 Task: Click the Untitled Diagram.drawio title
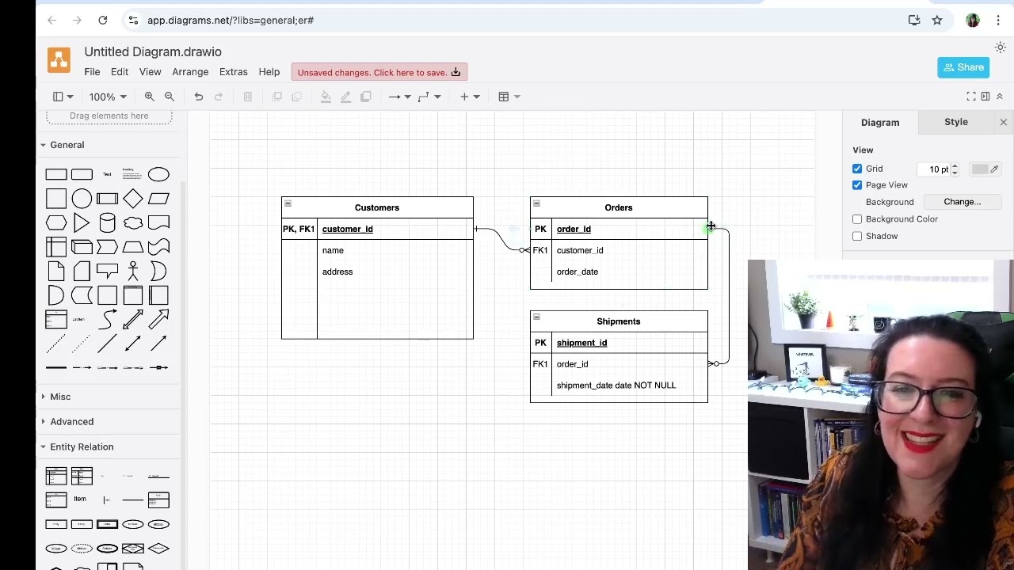pos(153,51)
